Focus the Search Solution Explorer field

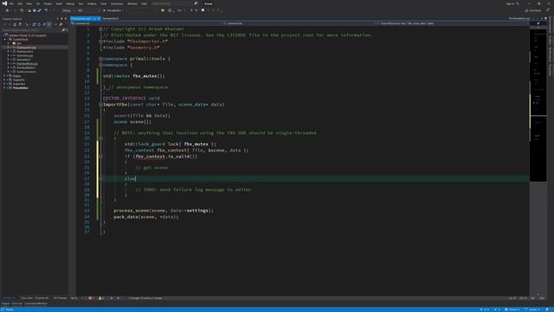33,30
